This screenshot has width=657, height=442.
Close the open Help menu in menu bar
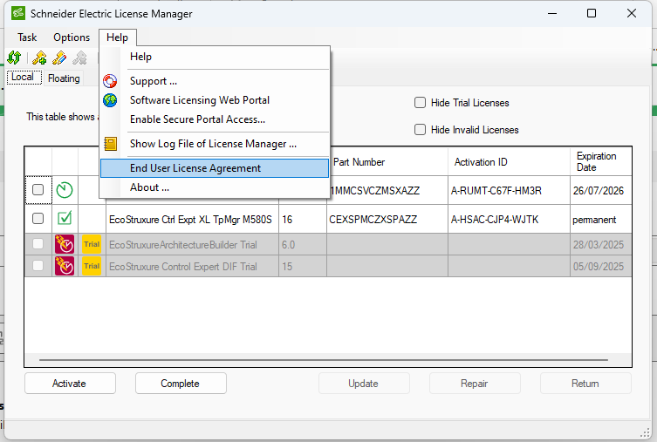coord(117,37)
